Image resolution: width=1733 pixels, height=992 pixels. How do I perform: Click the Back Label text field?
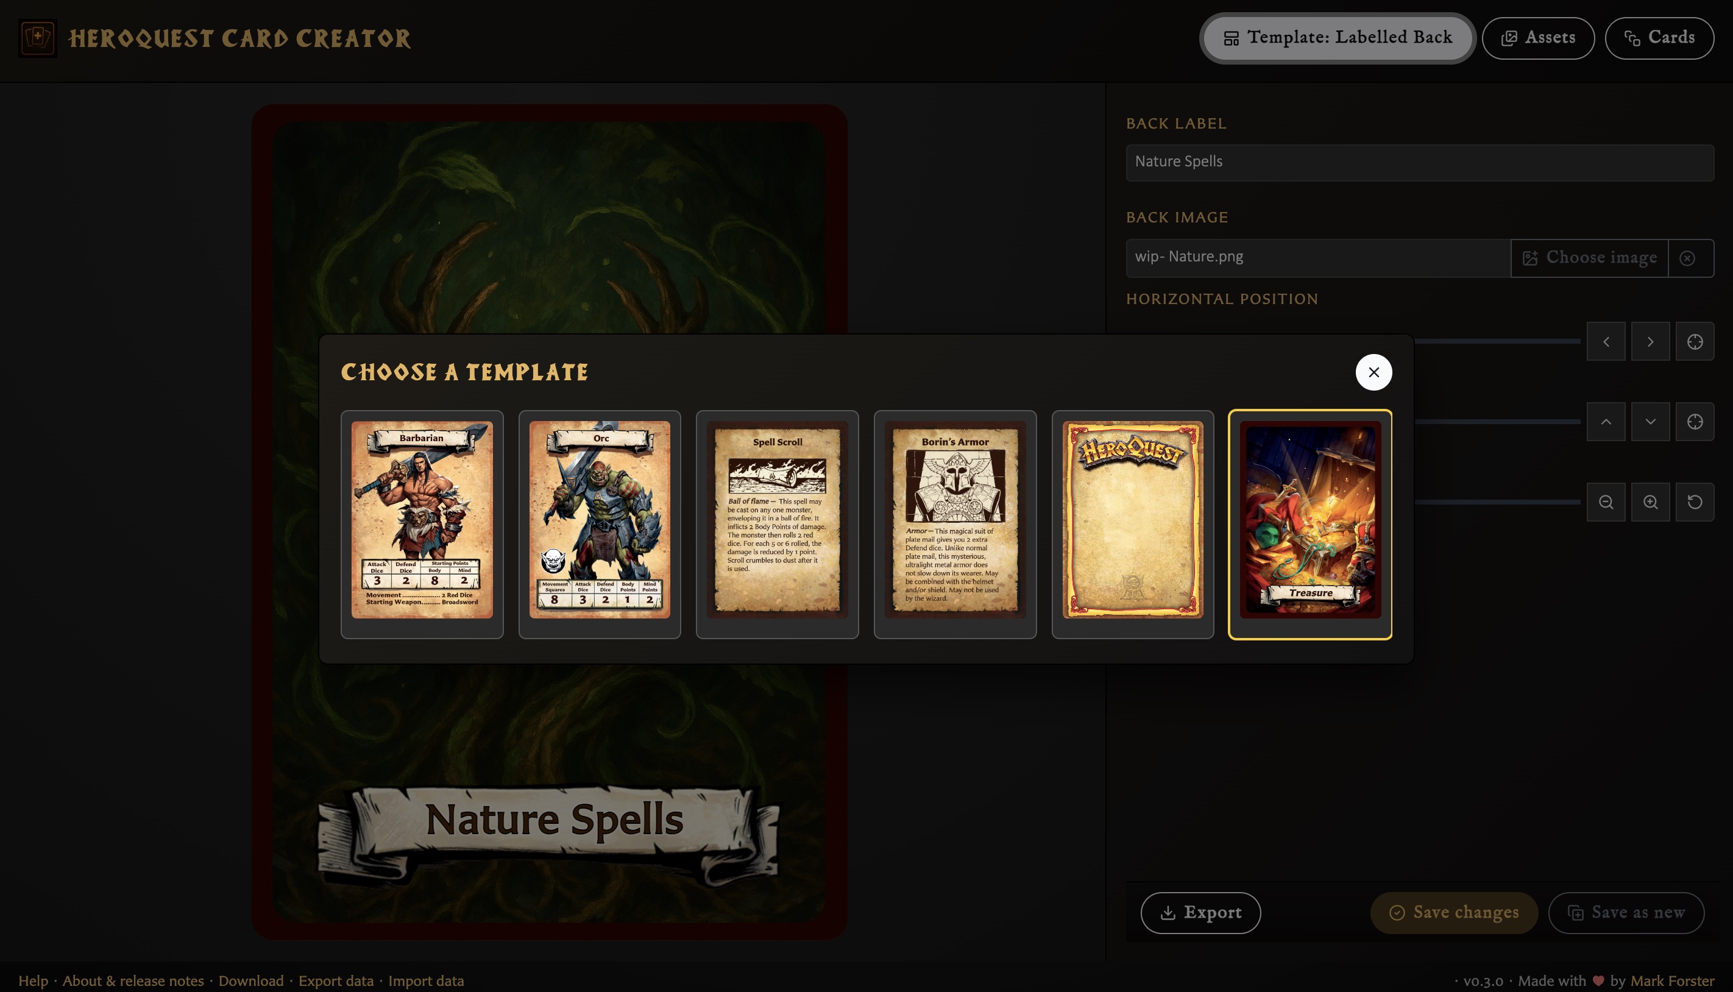click(1420, 162)
